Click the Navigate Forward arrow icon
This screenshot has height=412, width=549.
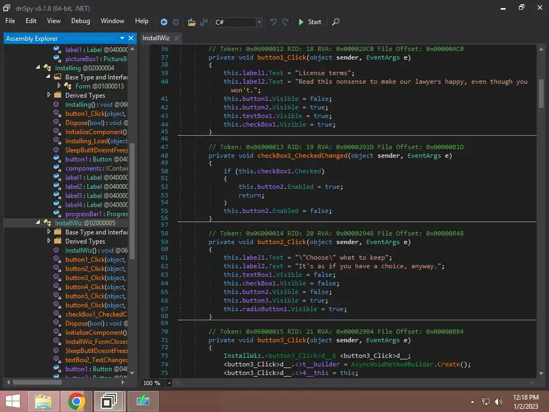pyautogui.click(x=176, y=22)
